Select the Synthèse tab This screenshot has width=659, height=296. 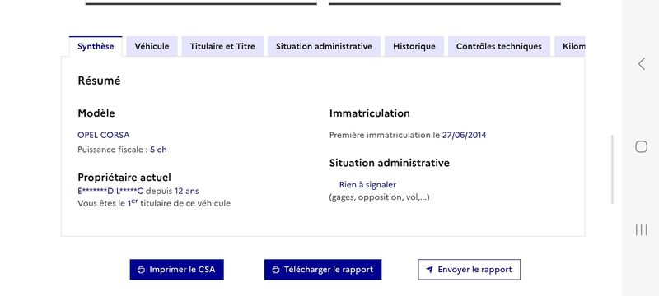(x=96, y=46)
